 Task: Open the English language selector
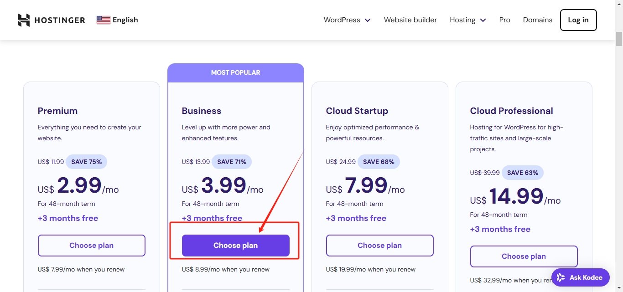[125, 20]
